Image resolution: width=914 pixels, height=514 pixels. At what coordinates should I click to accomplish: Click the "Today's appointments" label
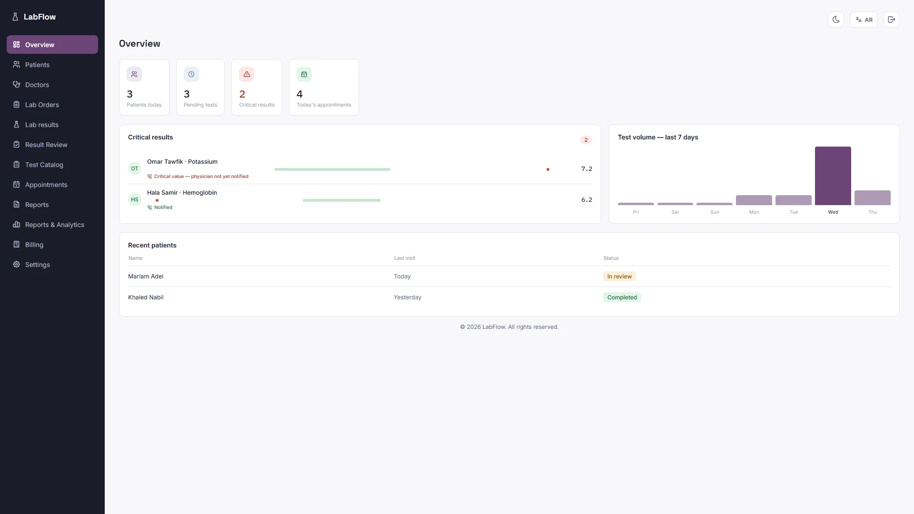tap(324, 105)
